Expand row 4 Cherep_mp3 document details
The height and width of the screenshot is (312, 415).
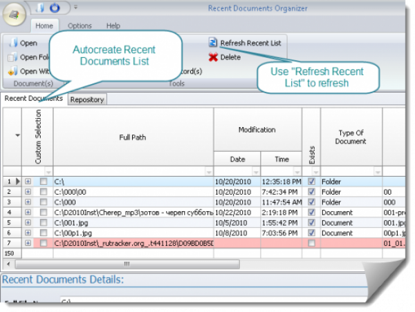click(28, 213)
